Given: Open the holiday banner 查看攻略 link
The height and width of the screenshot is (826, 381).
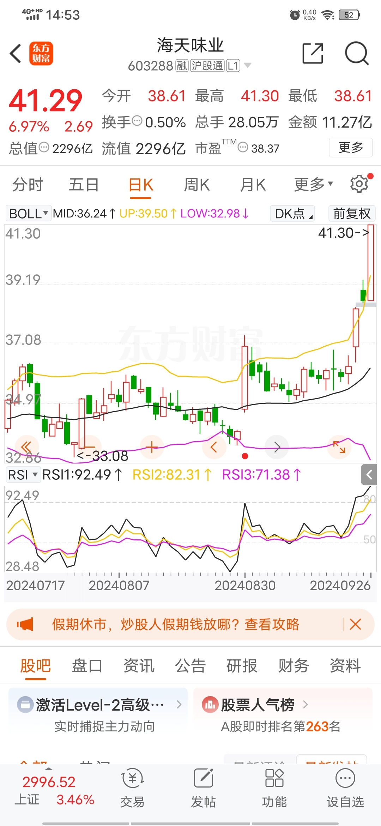Looking at the screenshot, I should click(x=272, y=624).
